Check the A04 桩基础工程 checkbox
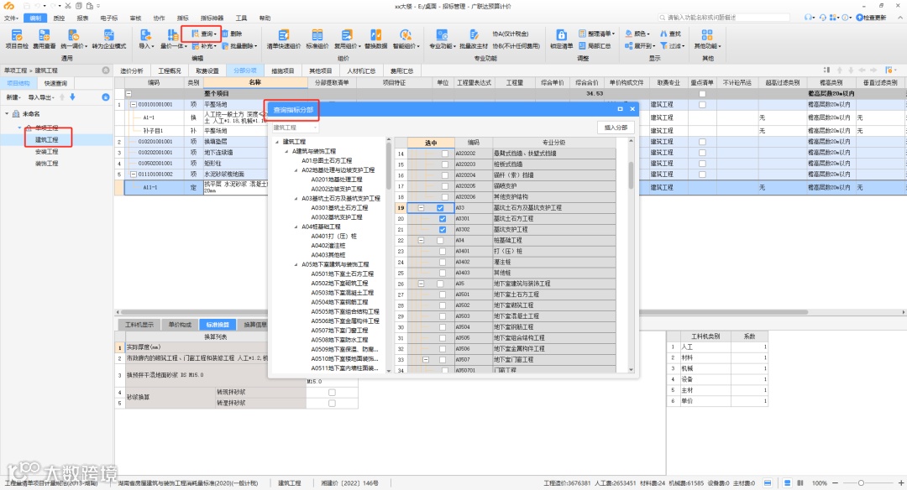Screen dimensions: 907x490 coord(440,240)
